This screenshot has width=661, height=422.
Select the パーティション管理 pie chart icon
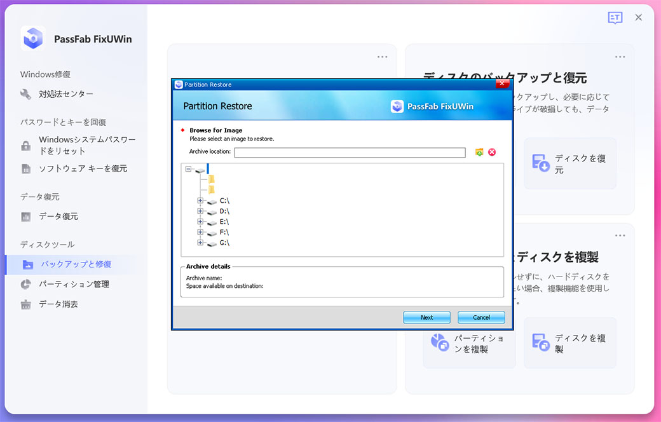click(25, 284)
